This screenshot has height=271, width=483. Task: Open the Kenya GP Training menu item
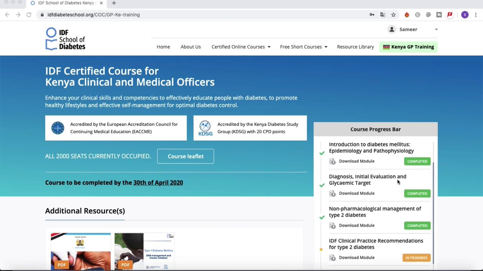click(x=409, y=47)
